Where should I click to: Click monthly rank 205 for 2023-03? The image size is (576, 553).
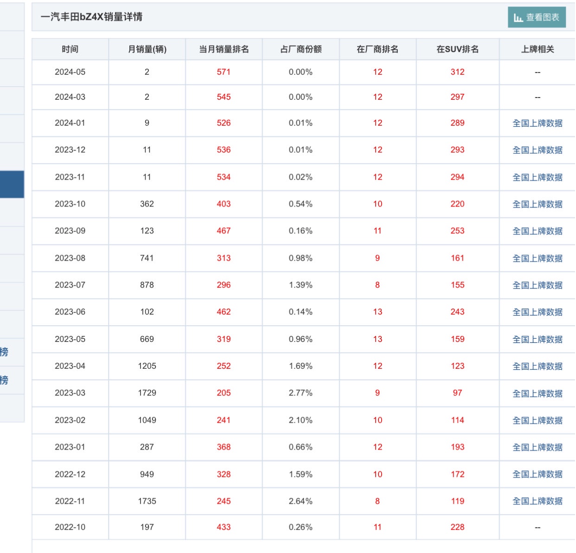[224, 393]
